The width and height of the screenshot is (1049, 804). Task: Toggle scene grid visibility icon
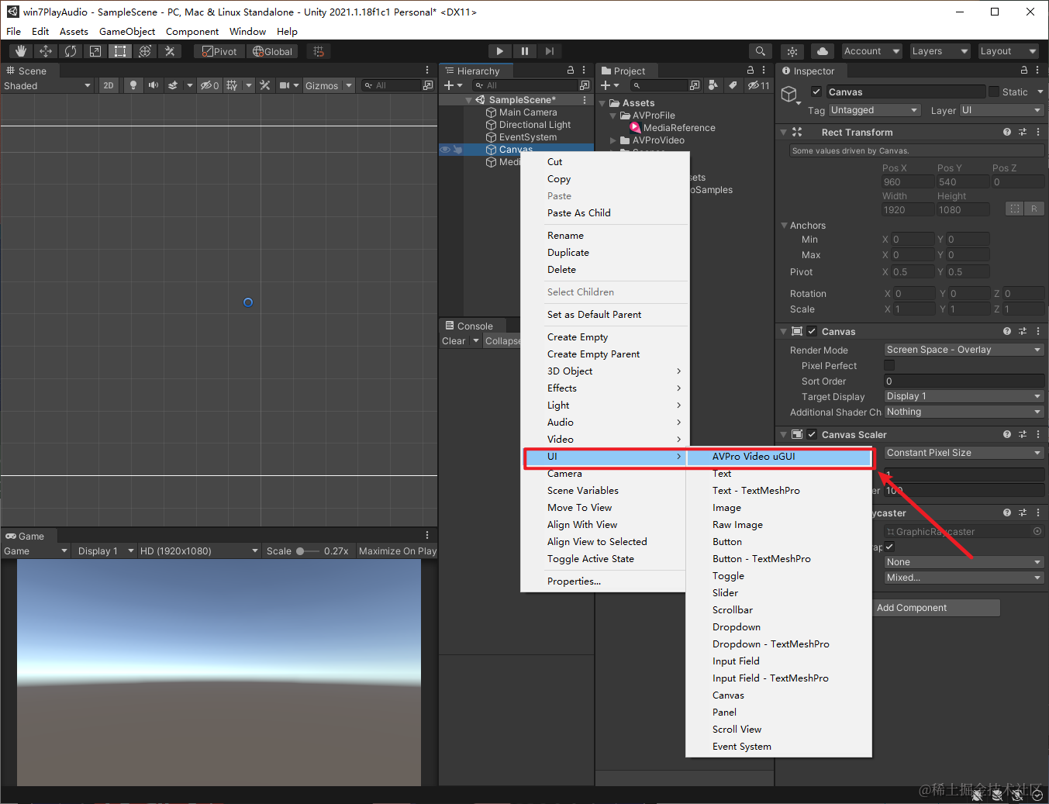(232, 85)
